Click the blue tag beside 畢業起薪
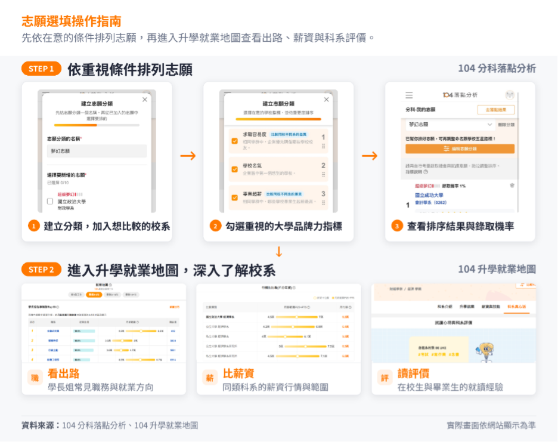This screenshot has height=442, width=558. [x=284, y=194]
